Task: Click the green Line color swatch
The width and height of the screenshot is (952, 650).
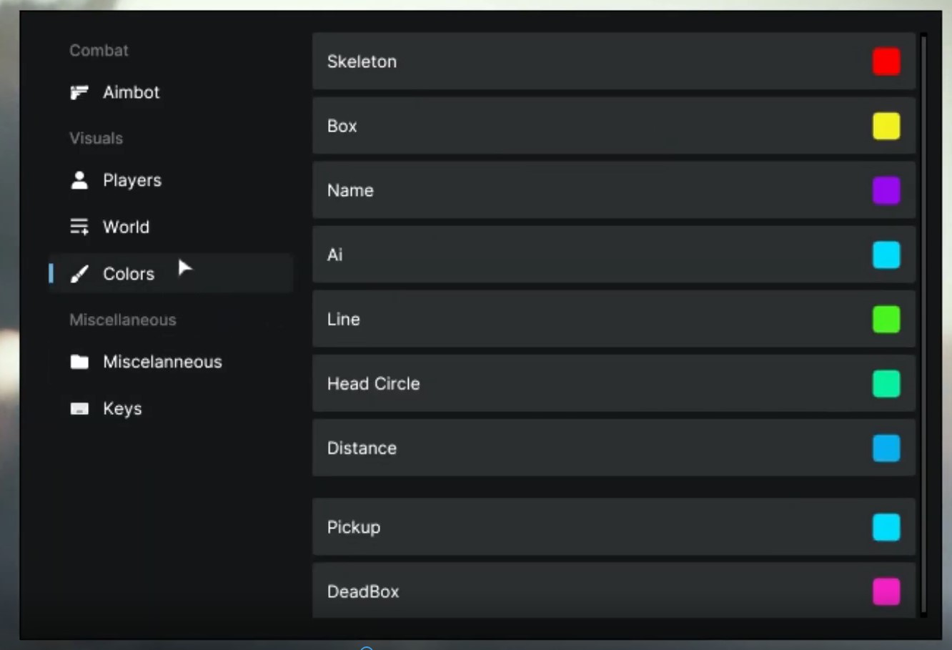Action: 886,319
